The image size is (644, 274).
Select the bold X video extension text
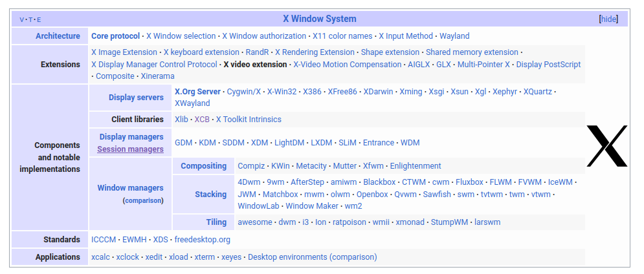pos(255,65)
